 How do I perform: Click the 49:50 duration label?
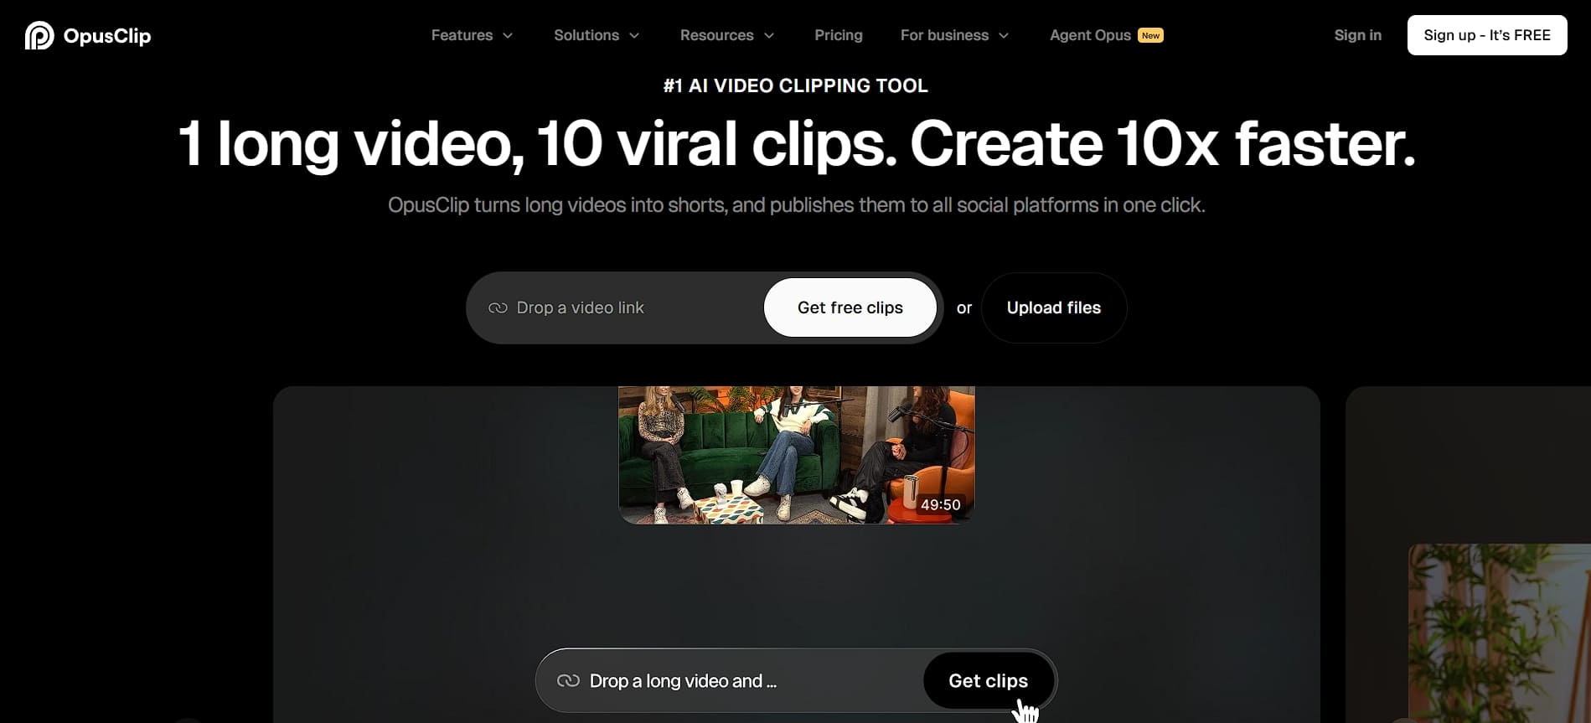click(x=940, y=504)
